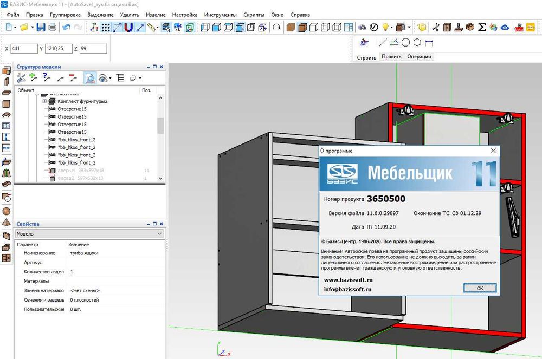This screenshot has width=542, height=359.
Task: Toggle the endpoint snap diagonal-line button
Action: tap(117, 27)
